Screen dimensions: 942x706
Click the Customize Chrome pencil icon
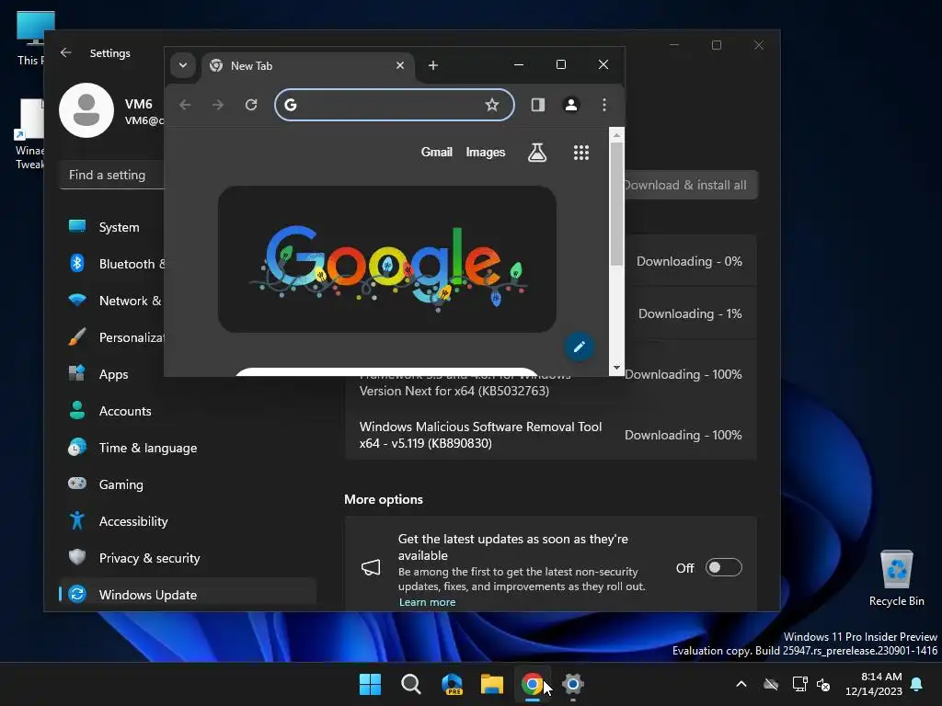580,347
